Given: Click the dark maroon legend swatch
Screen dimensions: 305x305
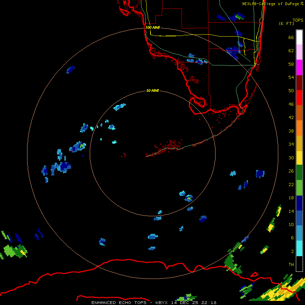Looking at the screenshot, I should pos(299,83).
